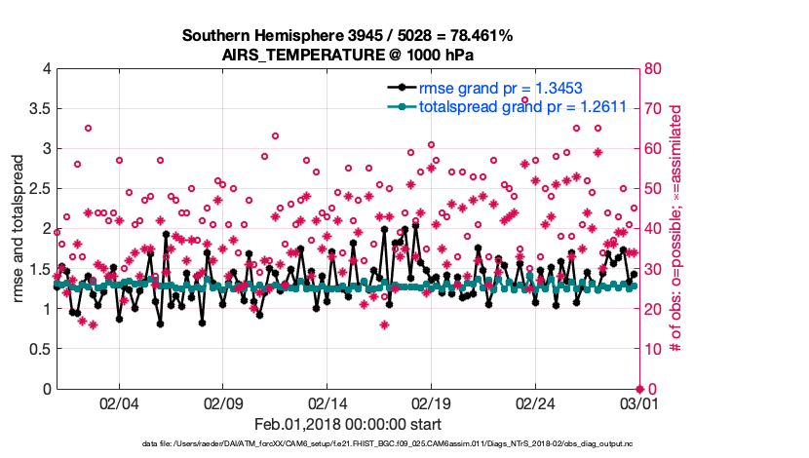Viewport: 809px width, 458px height.
Task: Click the red asterisk at bottom-right axis corner
Action: 638,389
